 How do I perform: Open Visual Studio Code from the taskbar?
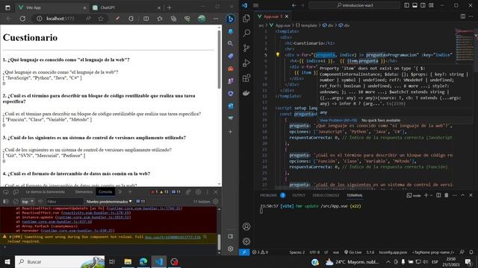[x=159, y=261]
